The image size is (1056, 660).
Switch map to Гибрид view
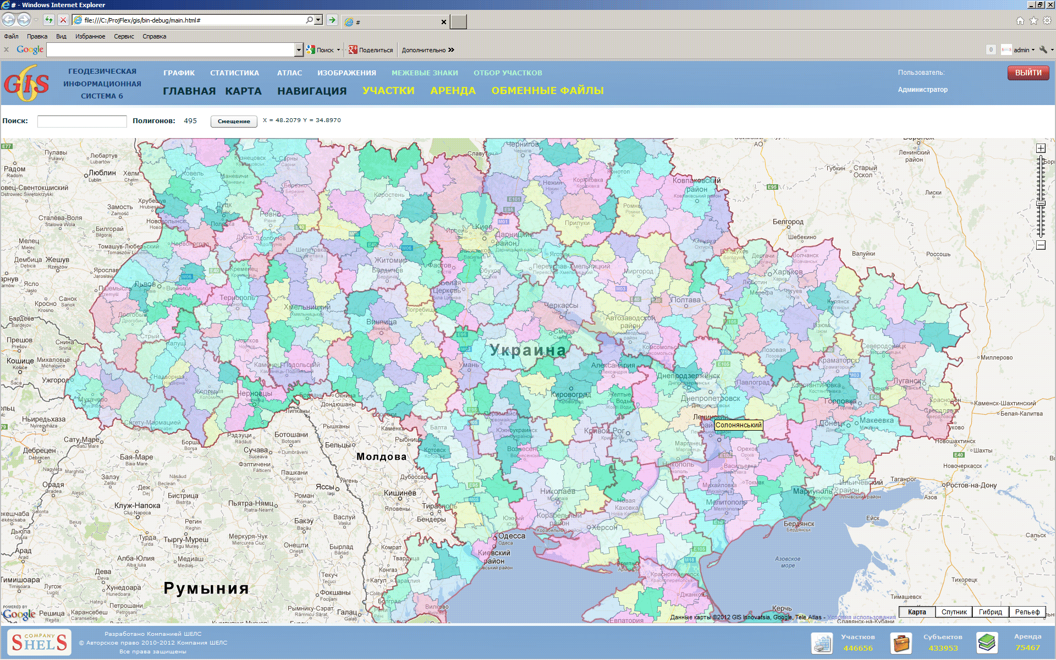990,612
